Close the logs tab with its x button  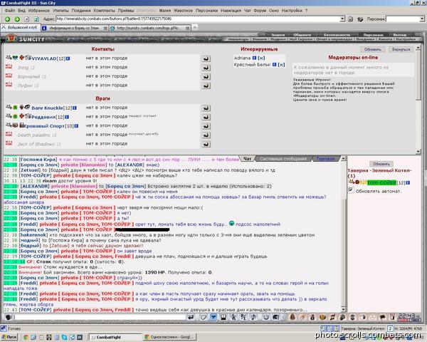click(x=187, y=28)
